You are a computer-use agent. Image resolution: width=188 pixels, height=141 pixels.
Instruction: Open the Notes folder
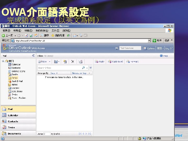coord(13,85)
